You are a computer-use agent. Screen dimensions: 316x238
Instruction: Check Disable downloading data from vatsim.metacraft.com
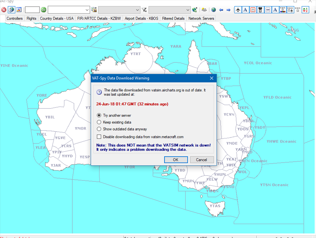(140, 137)
